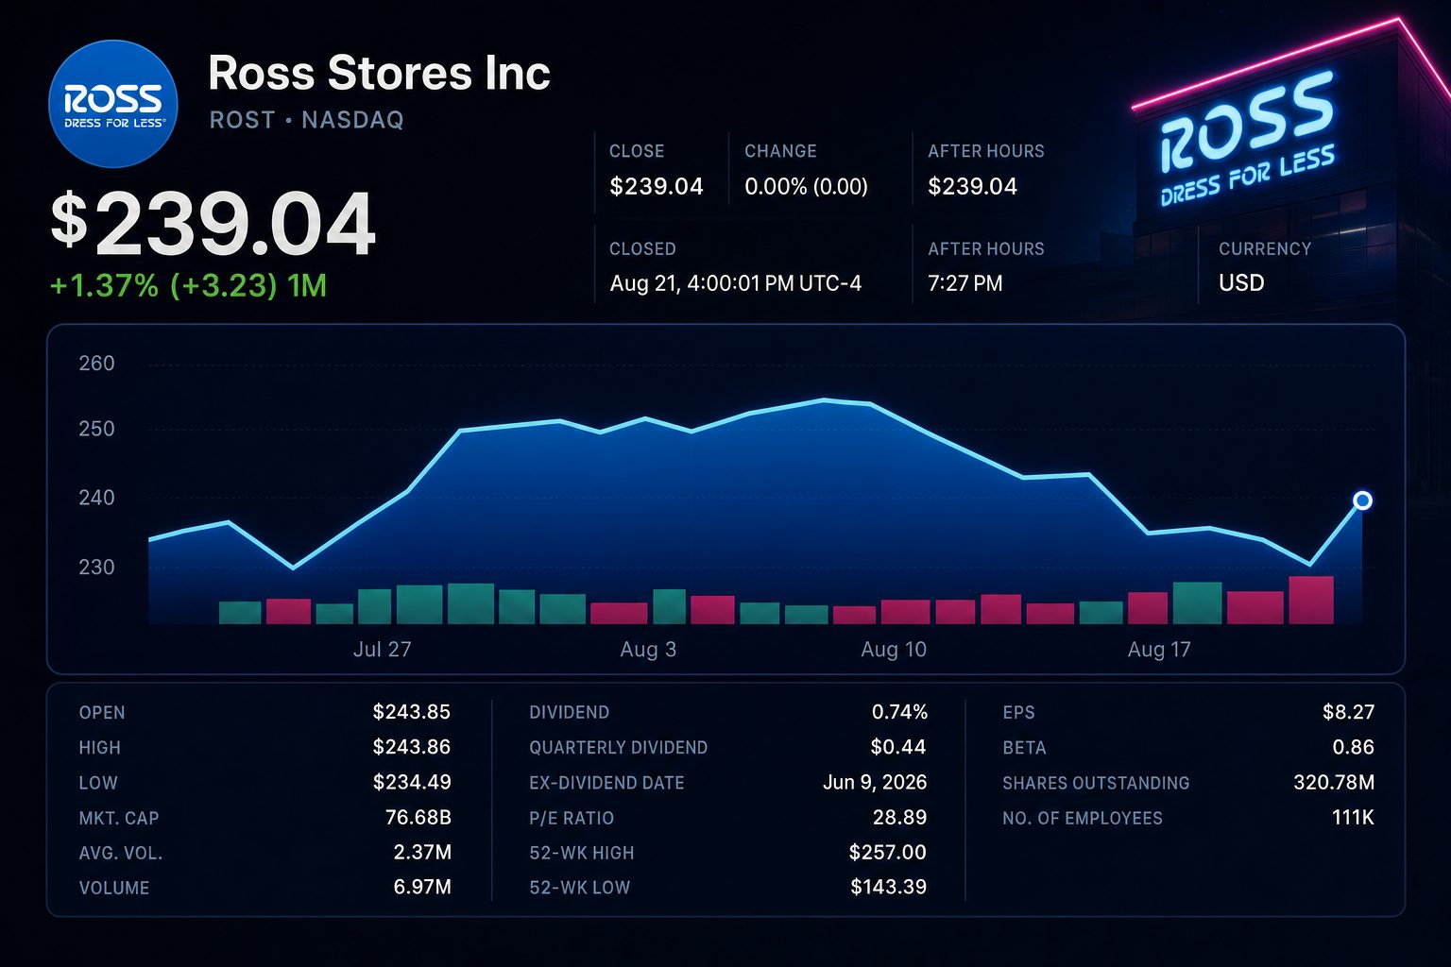Viewport: 1451px width, 967px height.
Task: Click the 52-WK LOW label
Action: pyautogui.click(x=579, y=888)
